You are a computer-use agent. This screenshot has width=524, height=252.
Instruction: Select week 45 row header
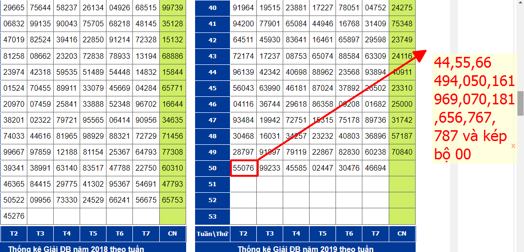(212, 88)
